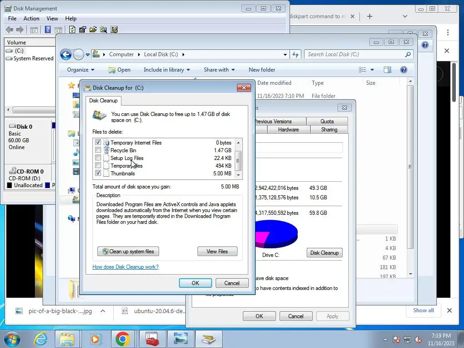Open Windows Explorer from the taskbar
This screenshot has height=348, width=464.
(x=67, y=339)
